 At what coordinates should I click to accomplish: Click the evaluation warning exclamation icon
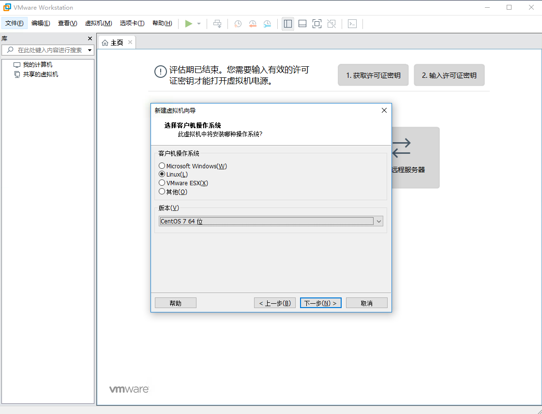[160, 72]
